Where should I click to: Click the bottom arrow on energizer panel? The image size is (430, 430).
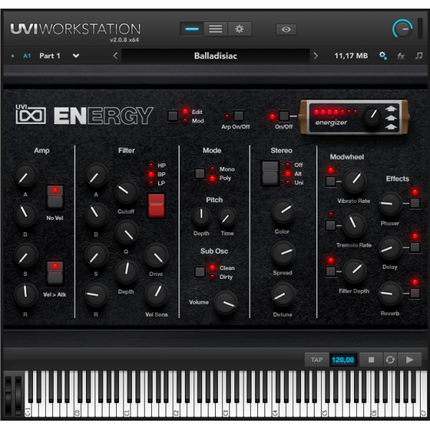(391, 127)
